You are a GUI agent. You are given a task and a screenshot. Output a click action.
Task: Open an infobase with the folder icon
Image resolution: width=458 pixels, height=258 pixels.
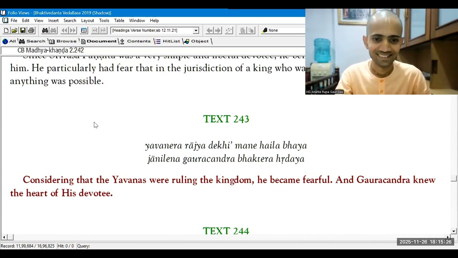(14, 30)
